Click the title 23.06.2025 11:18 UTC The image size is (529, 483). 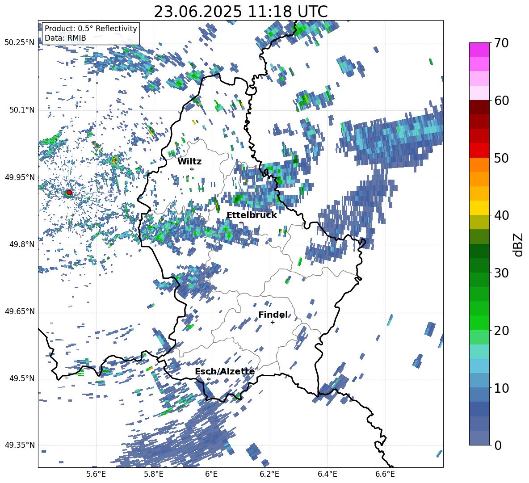(x=241, y=12)
